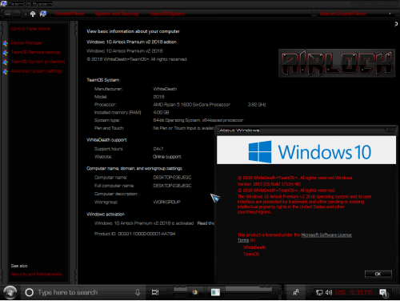400x301 pixels.
Task: Click the computer icon in address bar
Action: (x=43, y=14)
